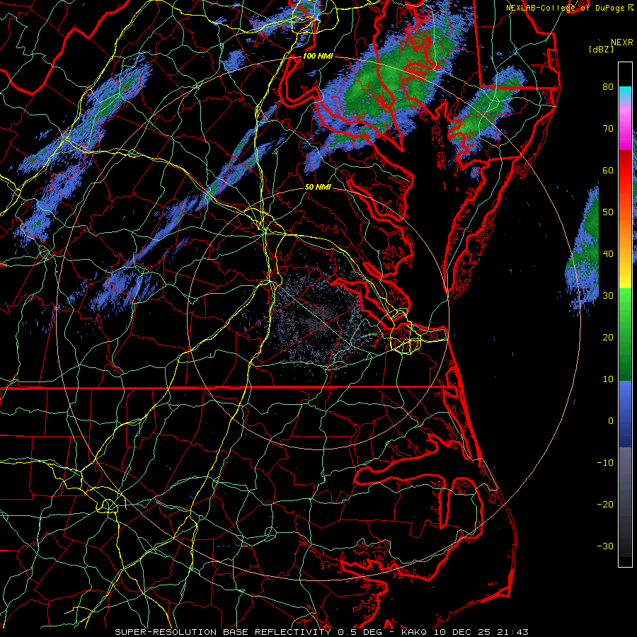Click the 0 dBZ scale value

coord(610,421)
